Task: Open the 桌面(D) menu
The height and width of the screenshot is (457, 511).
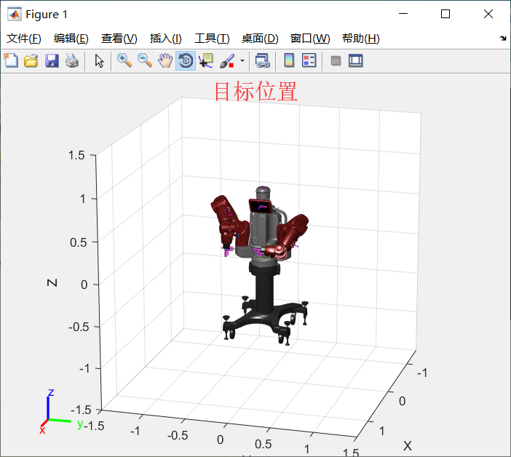Action: pyautogui.click(x=260, y=39)
